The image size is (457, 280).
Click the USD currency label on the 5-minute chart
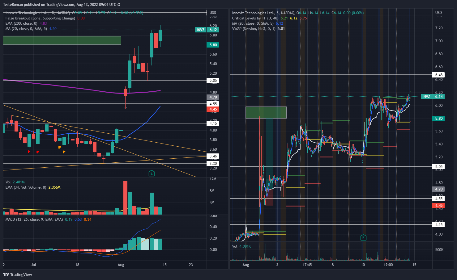(438, 13)
